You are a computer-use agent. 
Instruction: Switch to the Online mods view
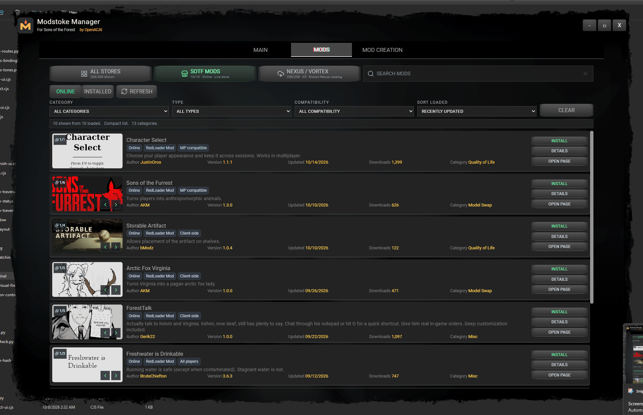tap(65, 91)
